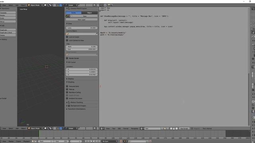Open pivot point selector in bottom 3D header
The image size is (255, 143).
[51, 128]
